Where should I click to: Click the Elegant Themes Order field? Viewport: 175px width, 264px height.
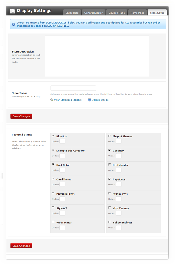point(119,141)
